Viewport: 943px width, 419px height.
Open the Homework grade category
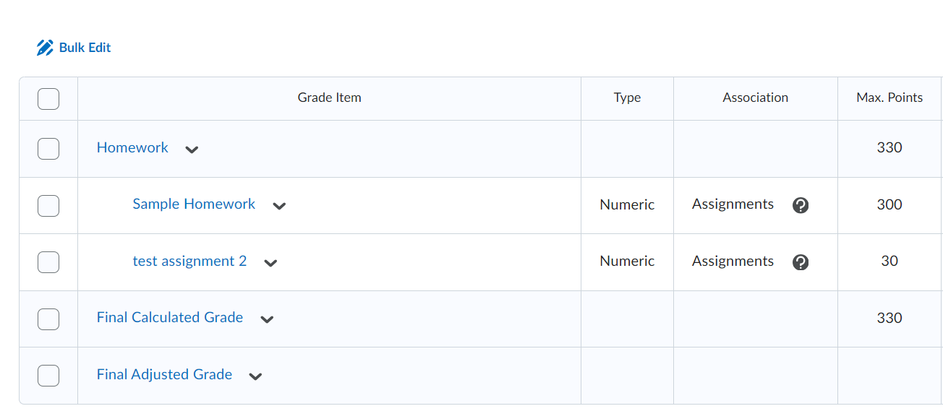click(x=132, y=147)
